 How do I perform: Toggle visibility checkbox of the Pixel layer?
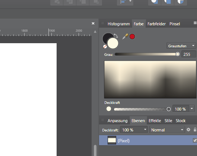point(195,140)
